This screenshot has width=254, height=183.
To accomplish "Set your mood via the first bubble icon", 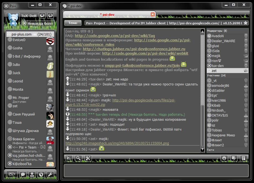I will point(42,15).
